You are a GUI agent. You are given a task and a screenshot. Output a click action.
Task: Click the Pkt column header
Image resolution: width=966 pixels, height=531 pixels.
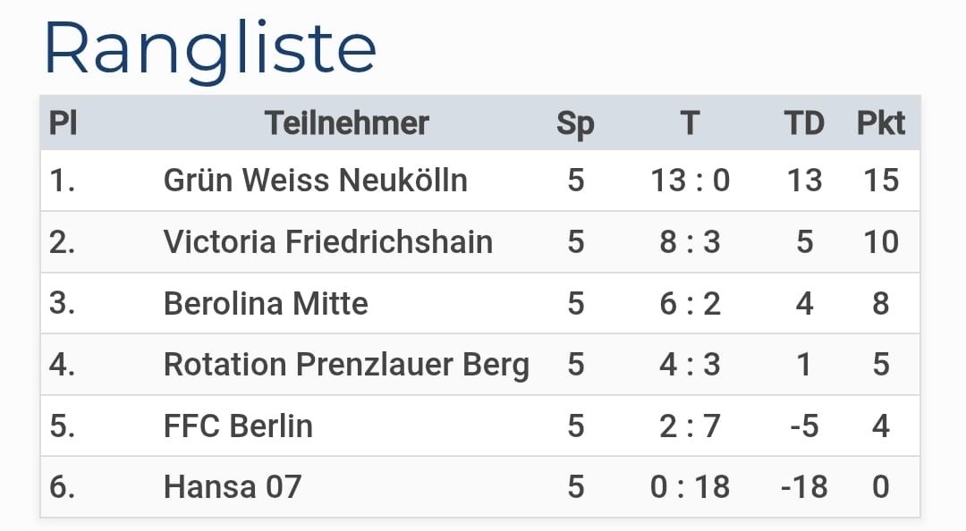(881, 123)
